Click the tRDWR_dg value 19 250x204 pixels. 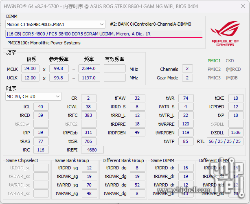coord(138,176)
